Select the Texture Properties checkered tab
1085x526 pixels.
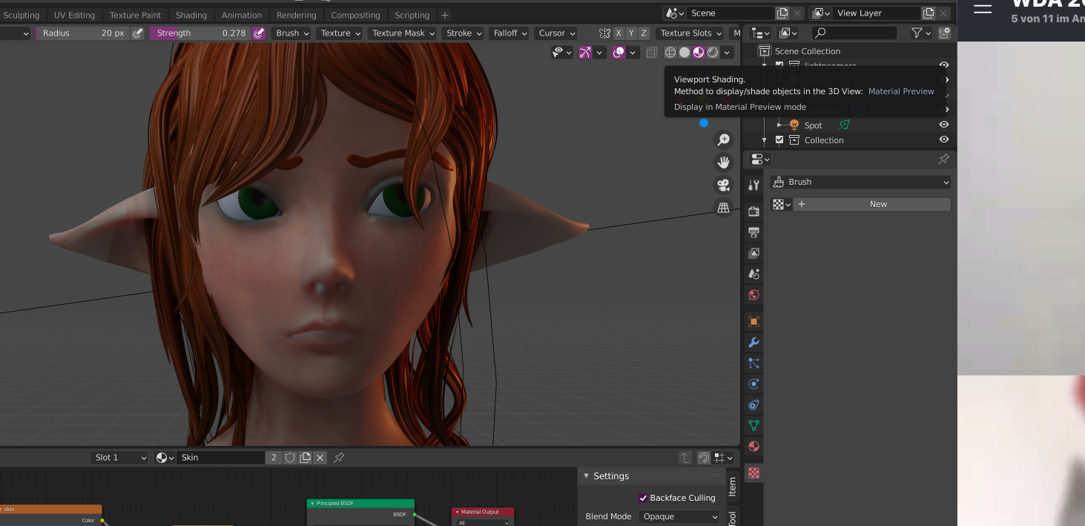pyautogui.click(x=753, y=473)
